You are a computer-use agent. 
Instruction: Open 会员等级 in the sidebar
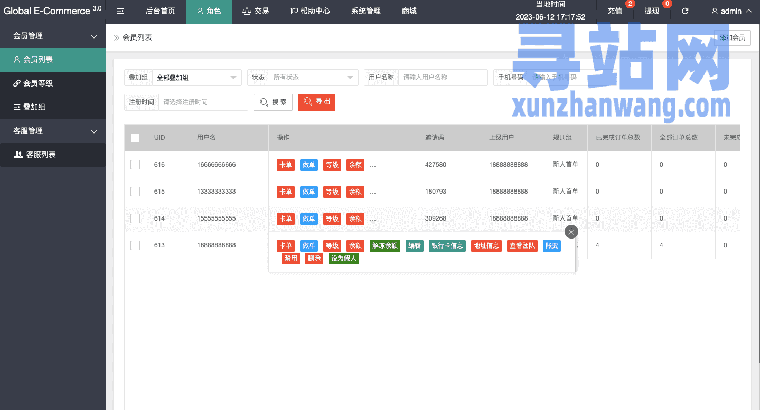tap(38, 83)
